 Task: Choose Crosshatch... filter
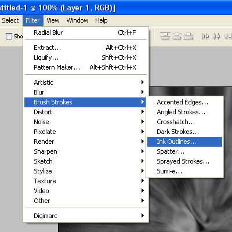[184, 122]
